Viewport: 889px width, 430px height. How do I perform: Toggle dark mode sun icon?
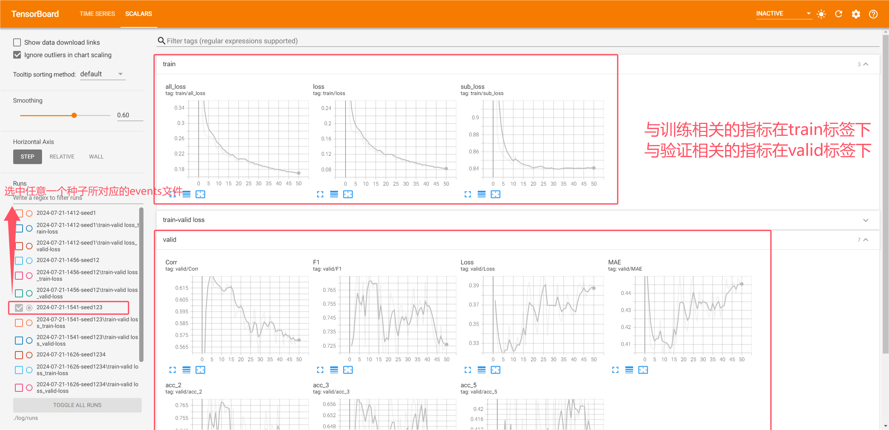click(821, 14)
